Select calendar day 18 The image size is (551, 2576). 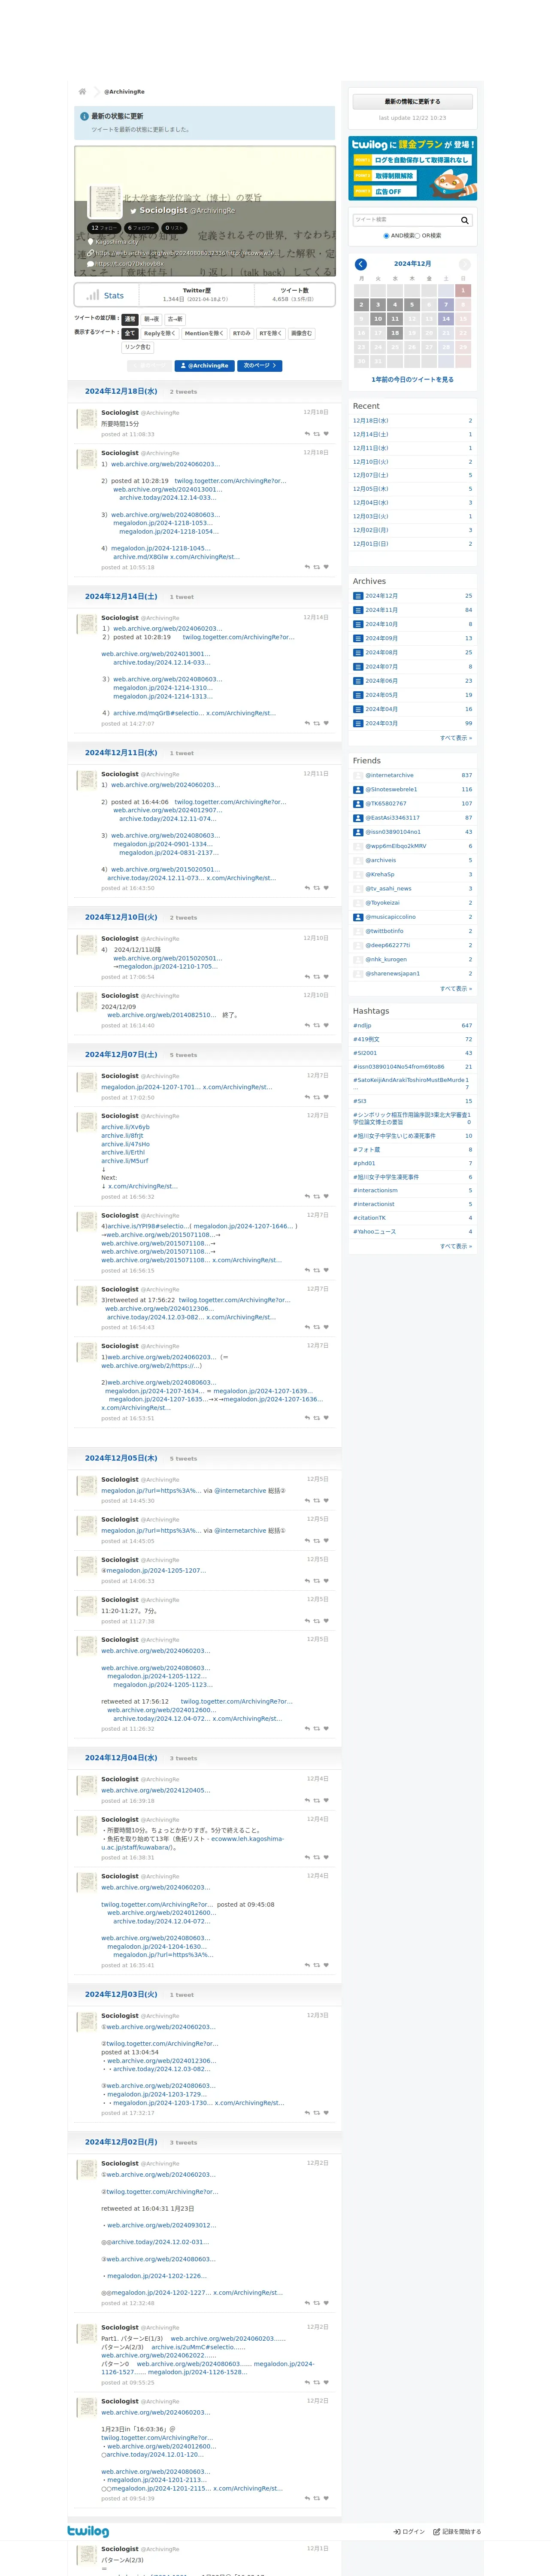(x=395, y=333)
